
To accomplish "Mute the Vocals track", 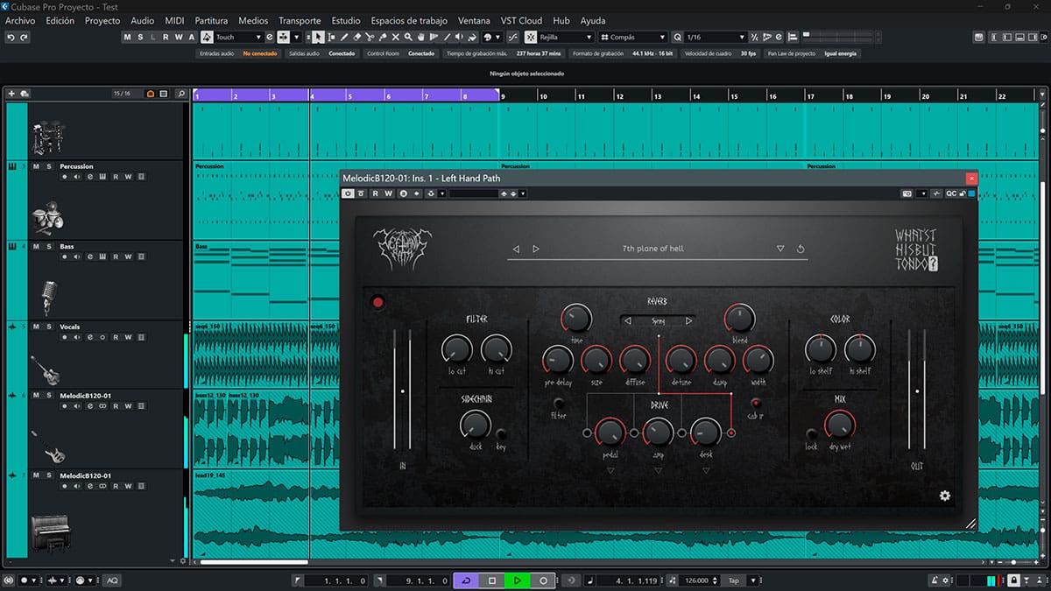I will click(36, 327).
